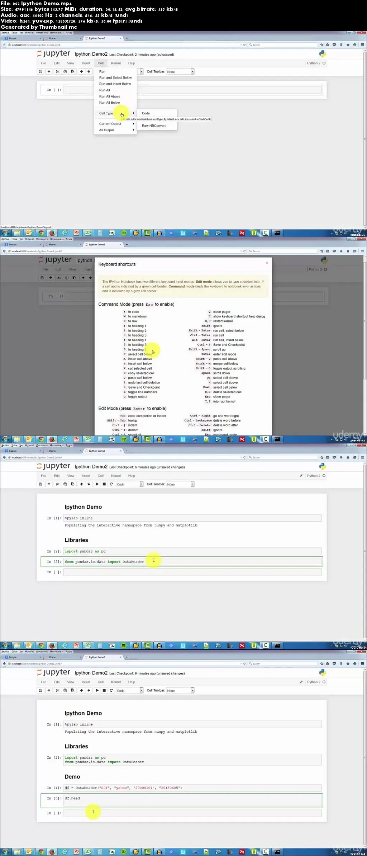Click the 'toggle output scrolling' shortcut row

pyautogui.click(x=220, y=368)
